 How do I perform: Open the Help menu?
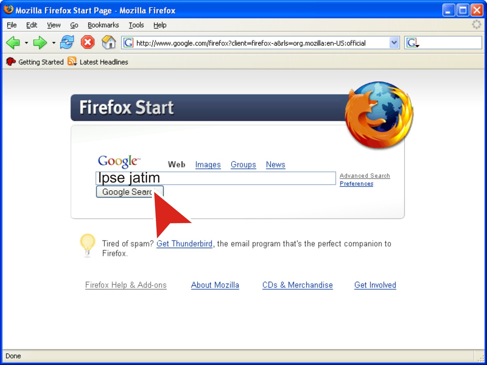[160, 25]
